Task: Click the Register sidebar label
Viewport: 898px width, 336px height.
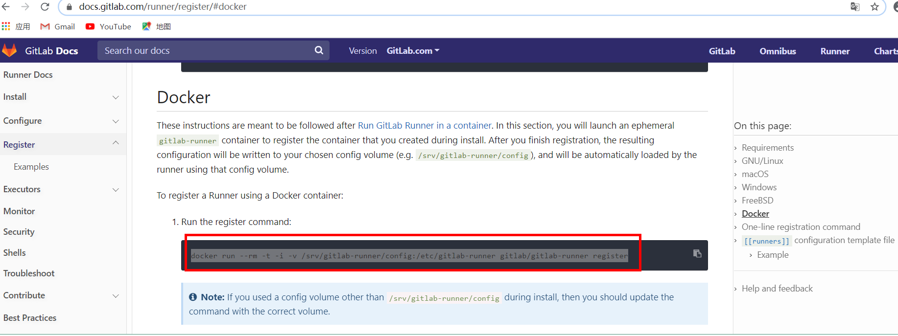Action: (19, 145)
